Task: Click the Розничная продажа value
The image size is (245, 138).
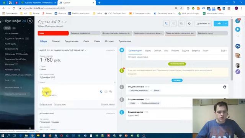Action: [x=49, y=122]
